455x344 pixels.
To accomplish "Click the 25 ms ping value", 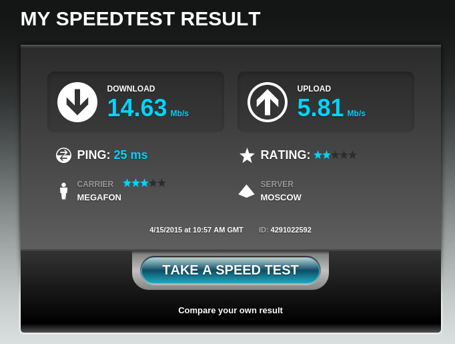I will [131, 155].
